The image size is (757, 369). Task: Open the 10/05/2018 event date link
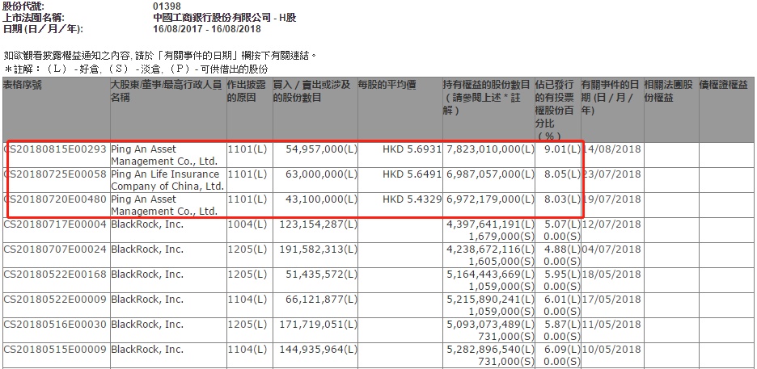coord(612,350)
